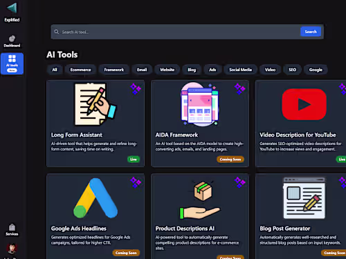
Task: Click sparkle icon on Google Ads Headlines card
Action: 136,182
